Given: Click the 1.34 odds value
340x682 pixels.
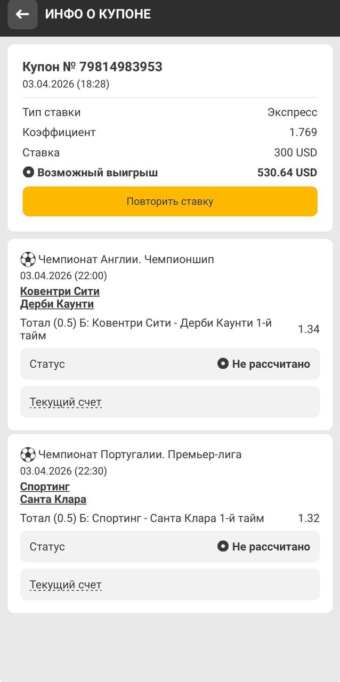Looking at the screenshot, I should click(x=309, y=329).
